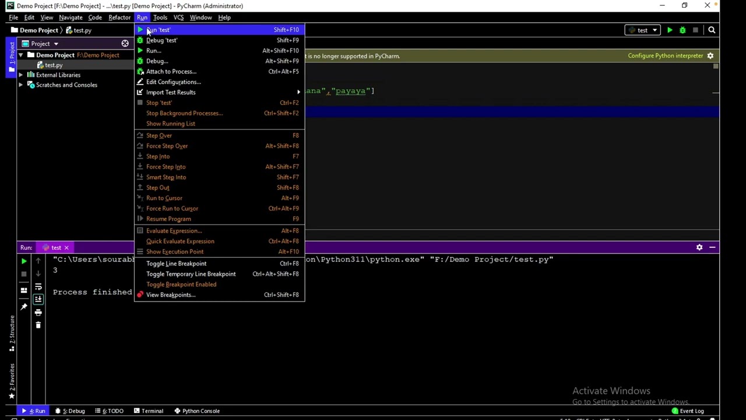Select Debug 'test' menu entry
Viewport: 746px width, 420px height.
[219, 40]
